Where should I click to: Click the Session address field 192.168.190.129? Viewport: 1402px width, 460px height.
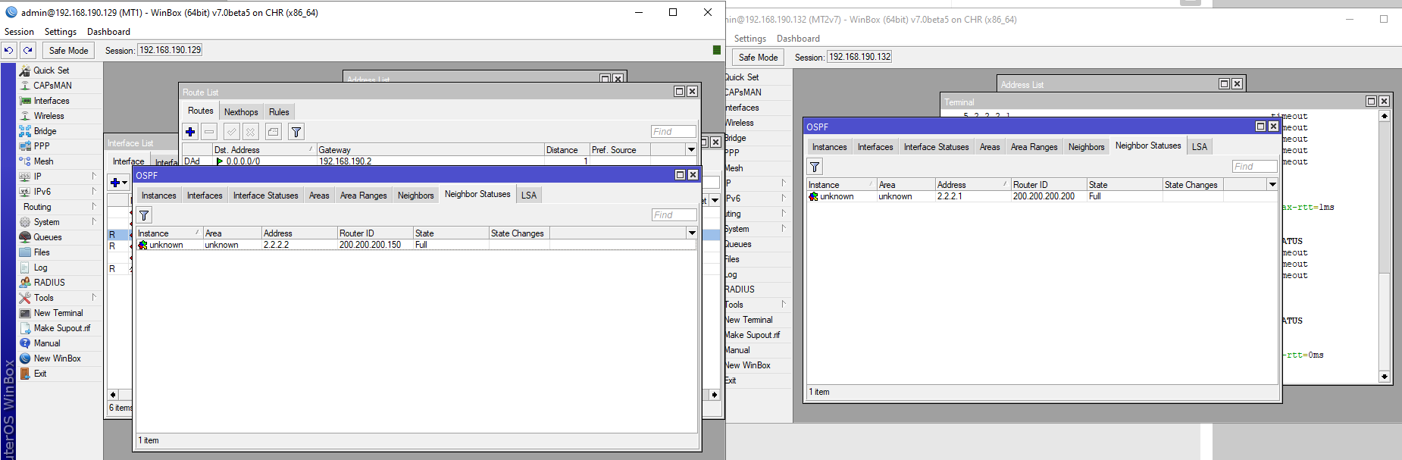[171, 50]
